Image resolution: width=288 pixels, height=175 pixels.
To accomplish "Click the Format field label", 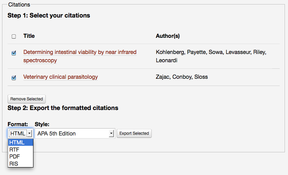I will point(18,124).
